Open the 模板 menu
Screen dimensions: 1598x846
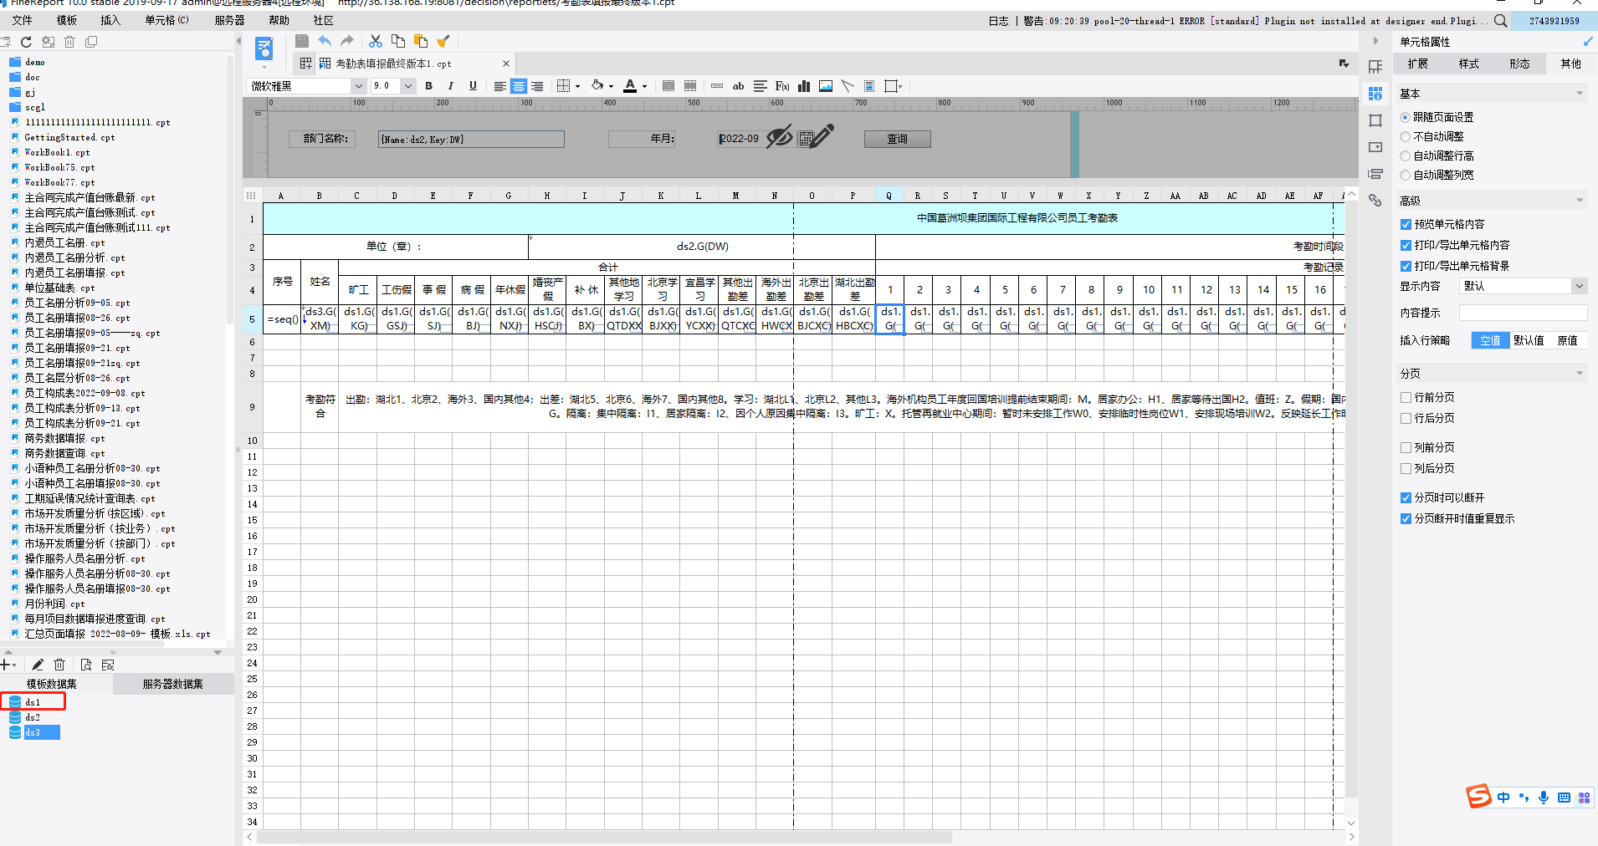coord(67,20)
